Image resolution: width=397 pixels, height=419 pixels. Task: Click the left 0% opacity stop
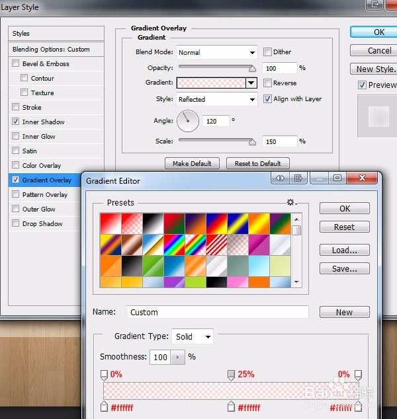click(x=104, y=375)
